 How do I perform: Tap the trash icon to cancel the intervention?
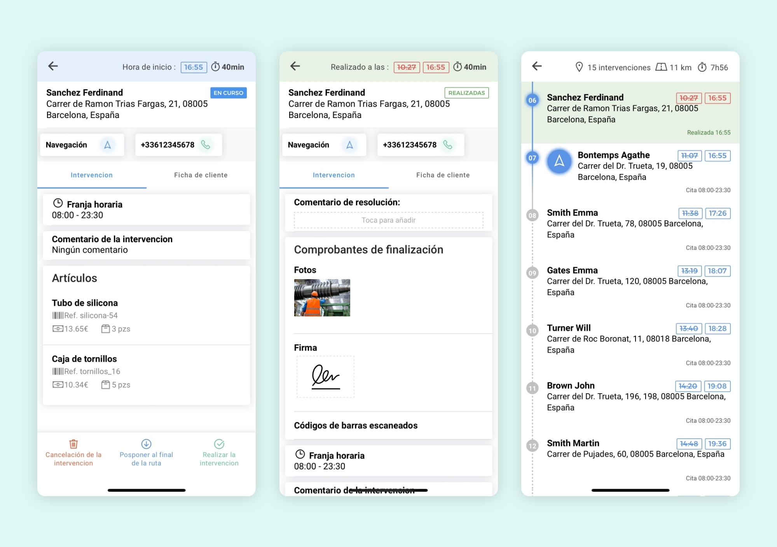(x=73, y=443)
